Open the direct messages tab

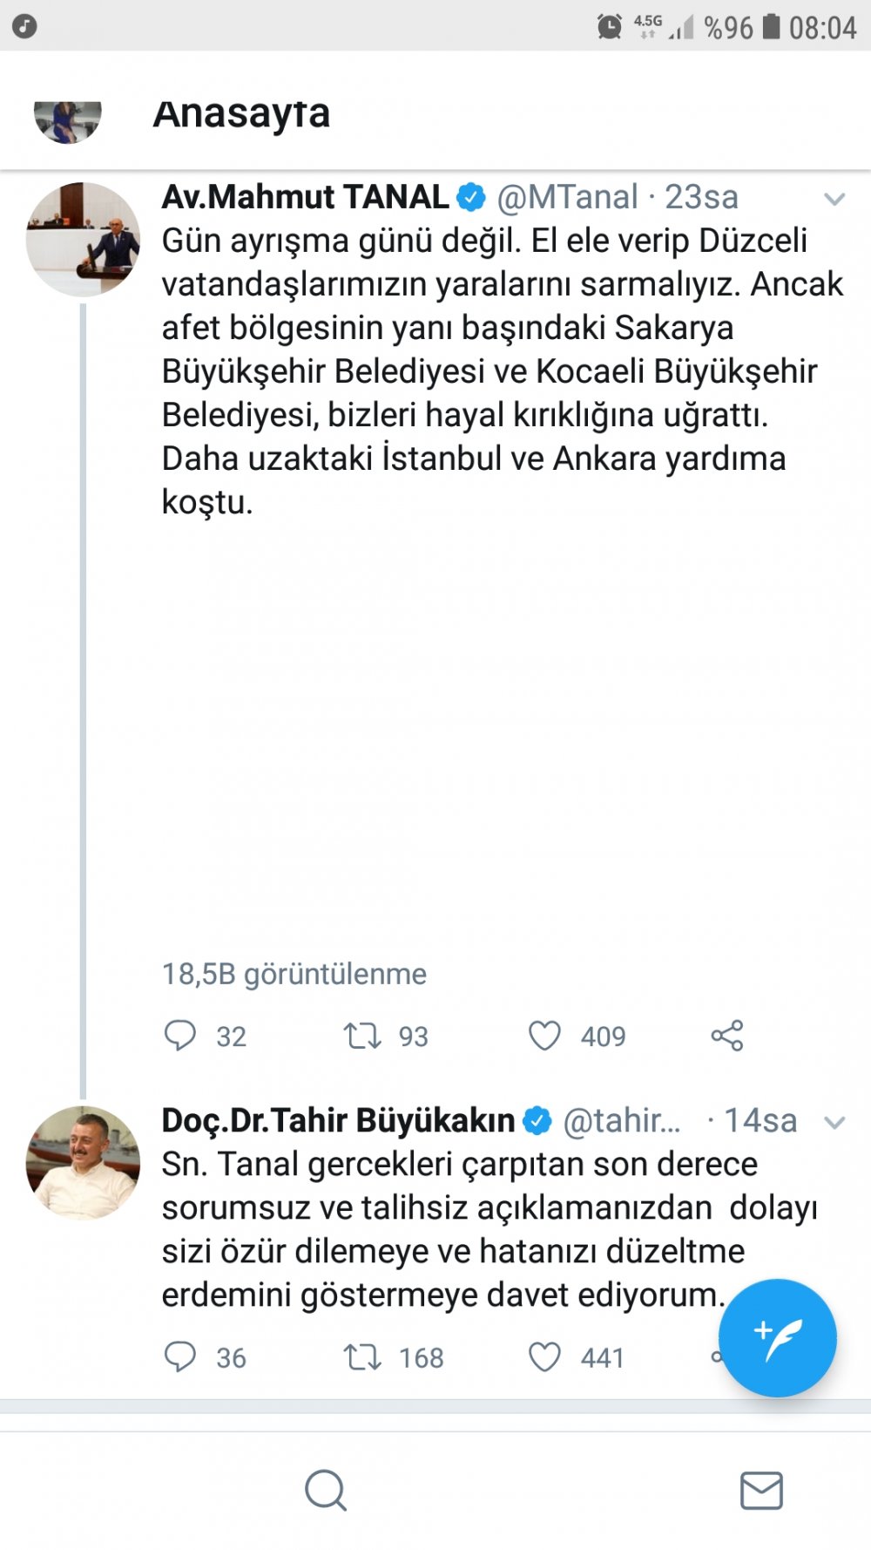pos(761,1490)
